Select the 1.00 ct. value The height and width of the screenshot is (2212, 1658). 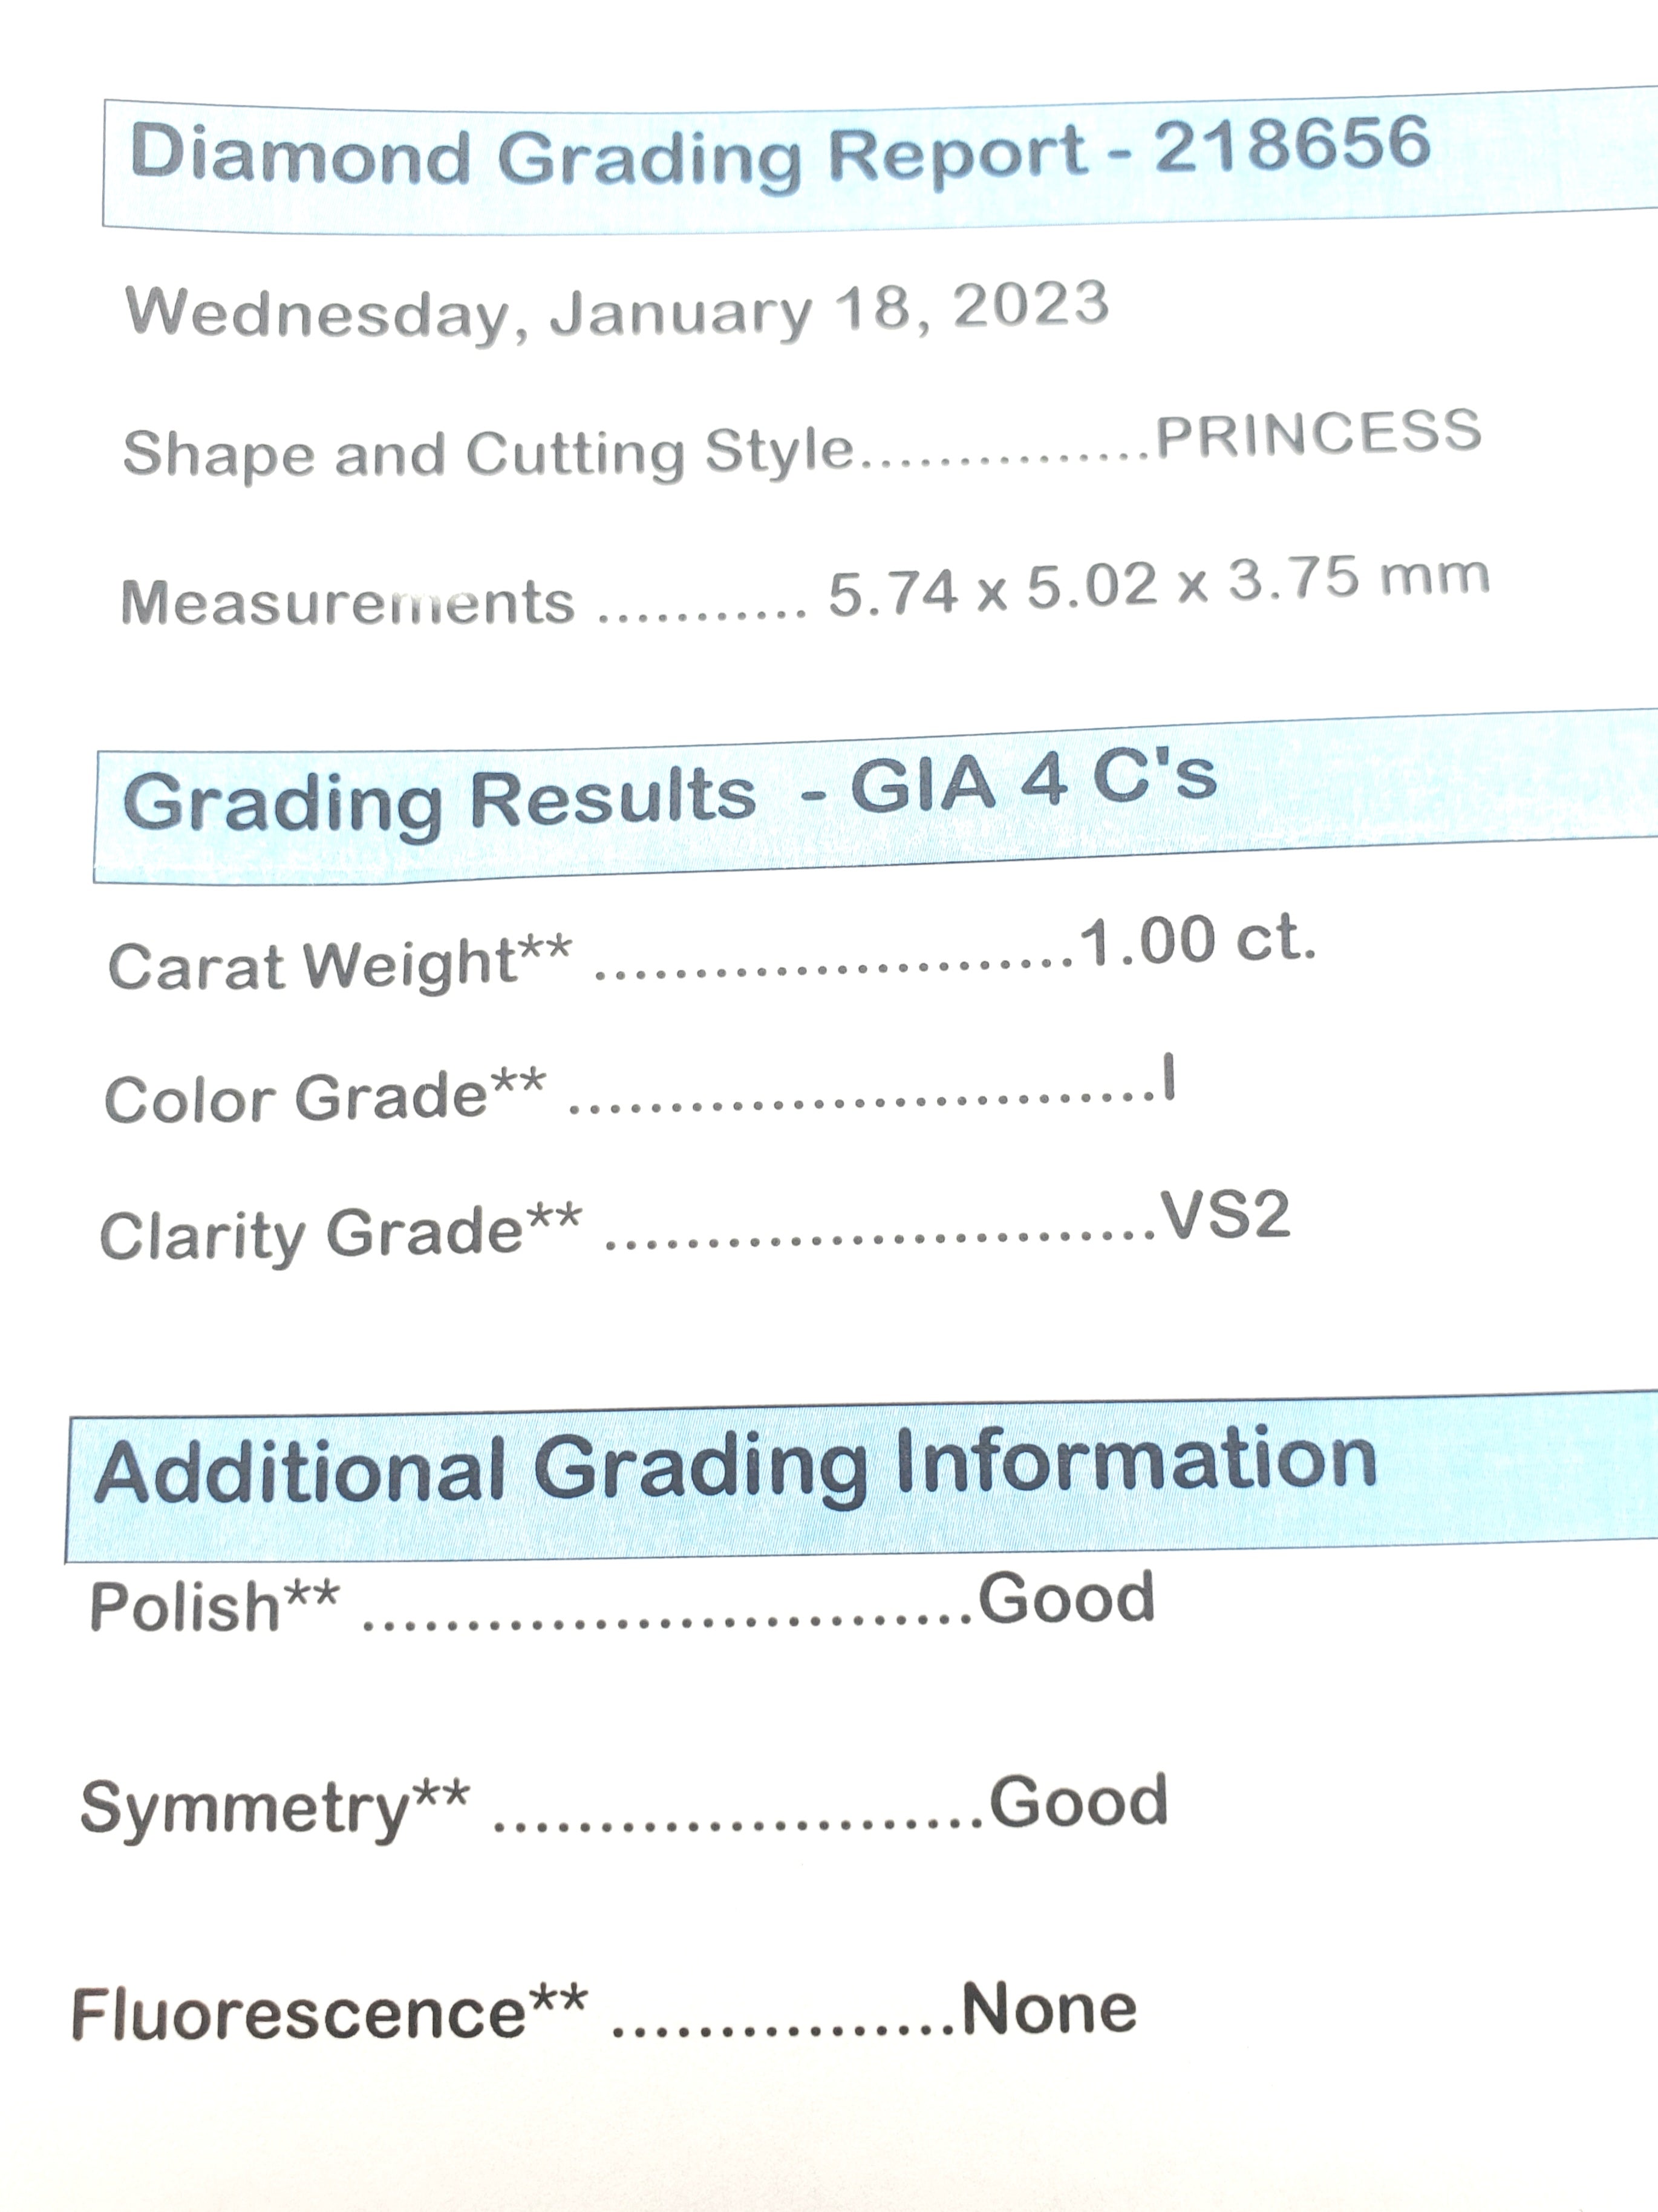[x=1198, y=941]
